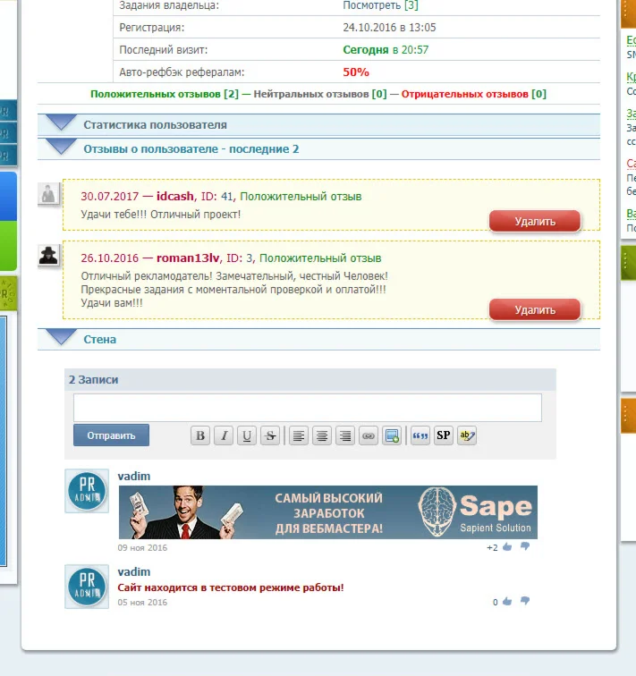Align text left in wall editor
Viewport: 636px width, 676px height.
[299, 435]
